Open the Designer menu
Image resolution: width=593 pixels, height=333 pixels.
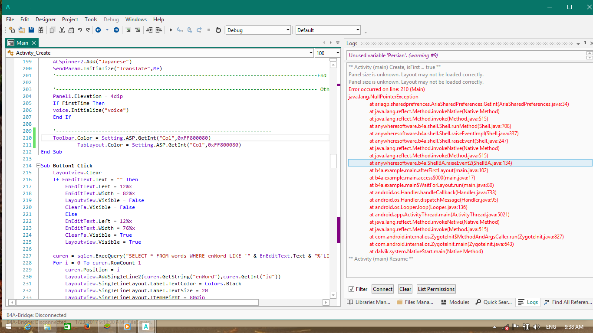(46, 20)
